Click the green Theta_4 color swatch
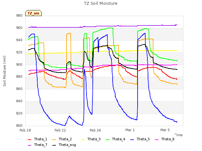Viewport: 202px width, 151px height. [107, 140]
